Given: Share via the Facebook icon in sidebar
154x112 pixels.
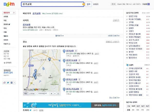Looking at the screenshot, I should (12, 83).
